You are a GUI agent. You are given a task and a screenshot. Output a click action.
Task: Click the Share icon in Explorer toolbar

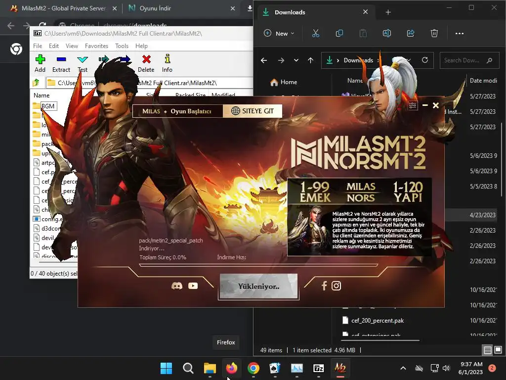tap(411, 33)
